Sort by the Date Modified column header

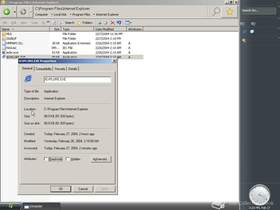(x=110, y=29)
